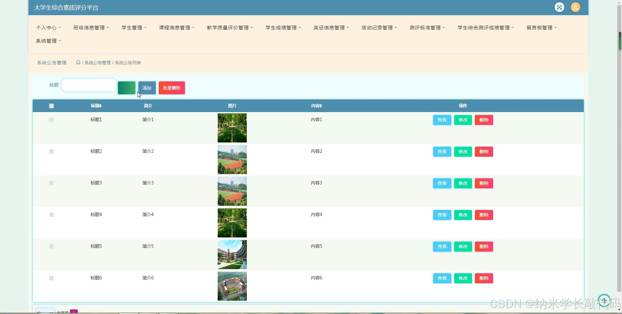Image resolution: width=622 pixels, height=314 pixels.
Task: Click the home icon in breadcrumb
Action: [x=78, y=62]
